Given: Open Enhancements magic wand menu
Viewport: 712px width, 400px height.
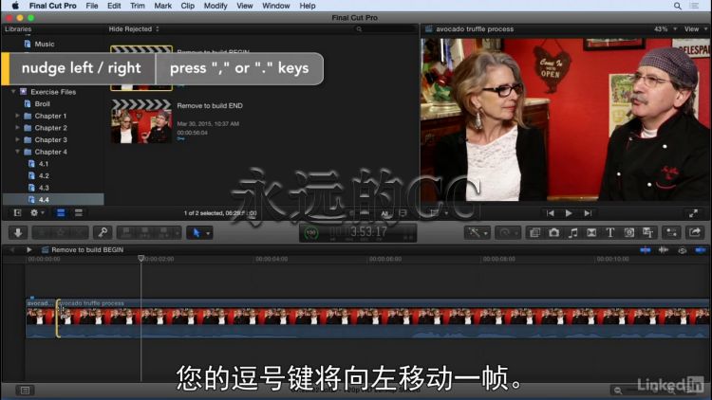Looking at the screenshot, I should (x=478, y=232).
